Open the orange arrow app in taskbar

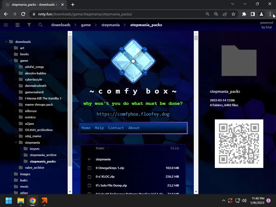coord(44,201)
